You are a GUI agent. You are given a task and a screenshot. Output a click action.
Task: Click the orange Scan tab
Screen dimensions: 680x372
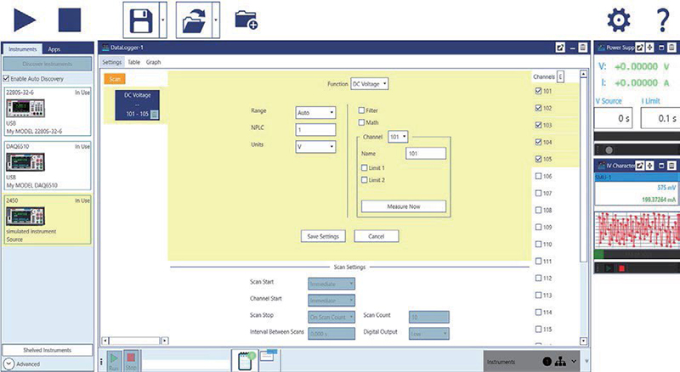click(115, 79)
